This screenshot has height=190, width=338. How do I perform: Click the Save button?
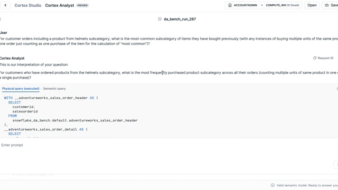pos(331,5)
